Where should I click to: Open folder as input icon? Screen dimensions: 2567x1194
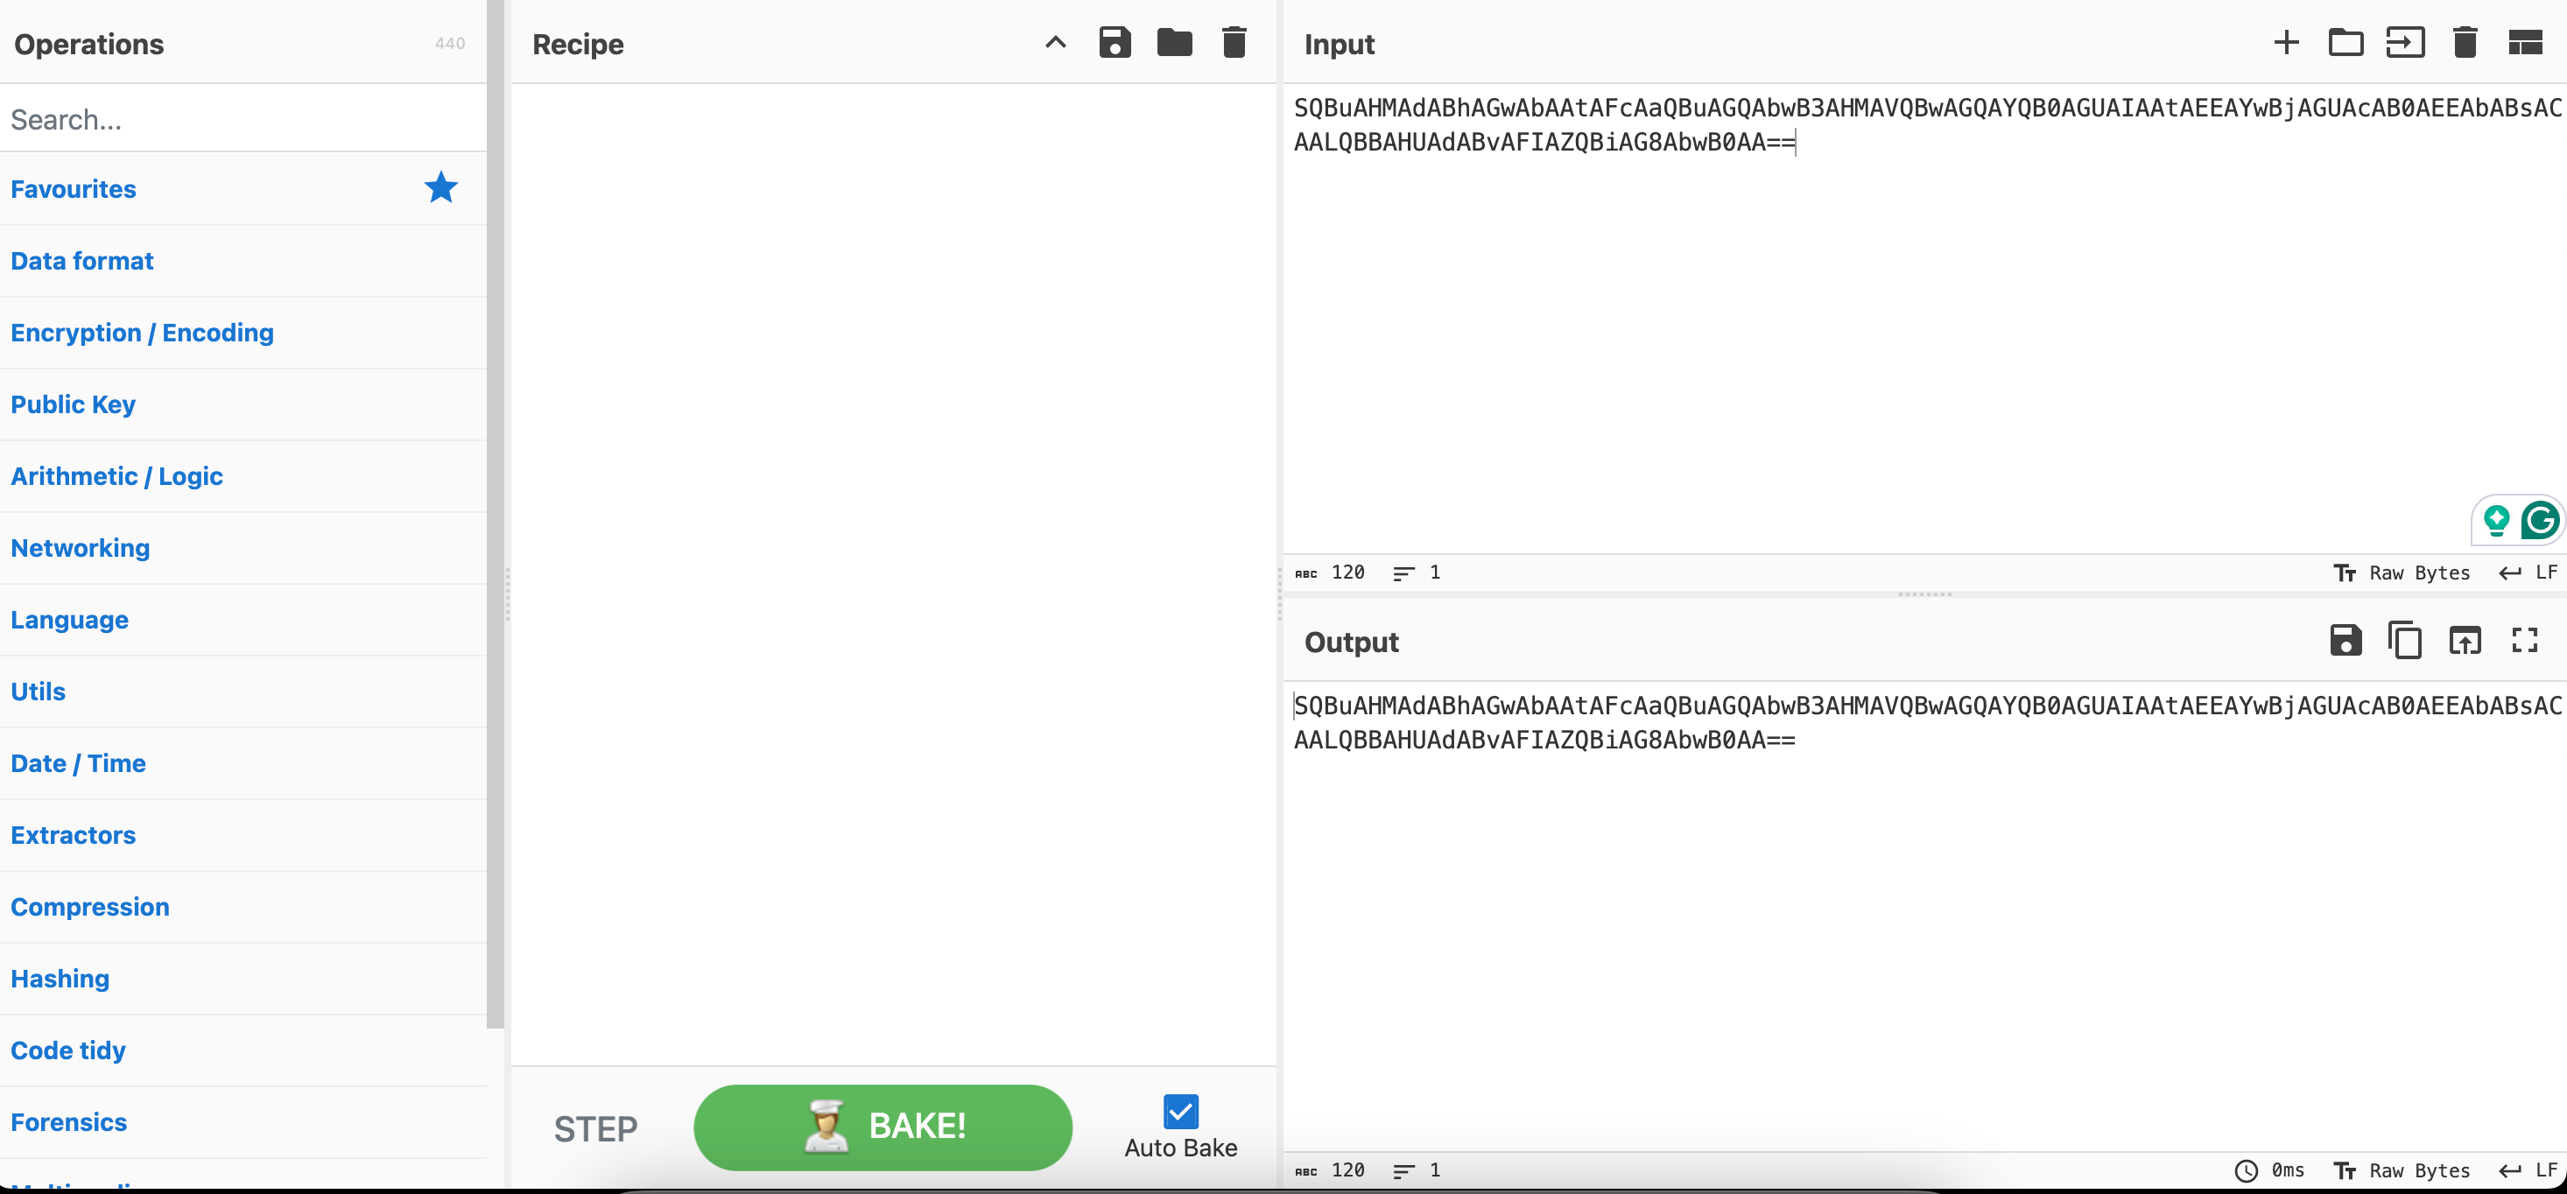click(2345, 43)
